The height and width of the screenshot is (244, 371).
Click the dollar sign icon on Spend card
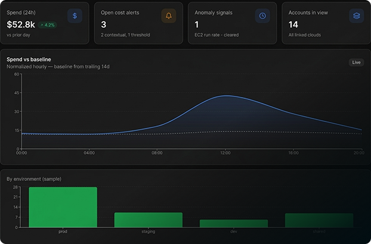(75, 16)
